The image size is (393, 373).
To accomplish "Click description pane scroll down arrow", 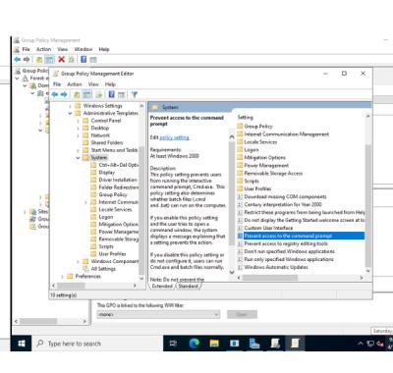I will (232, 272).
